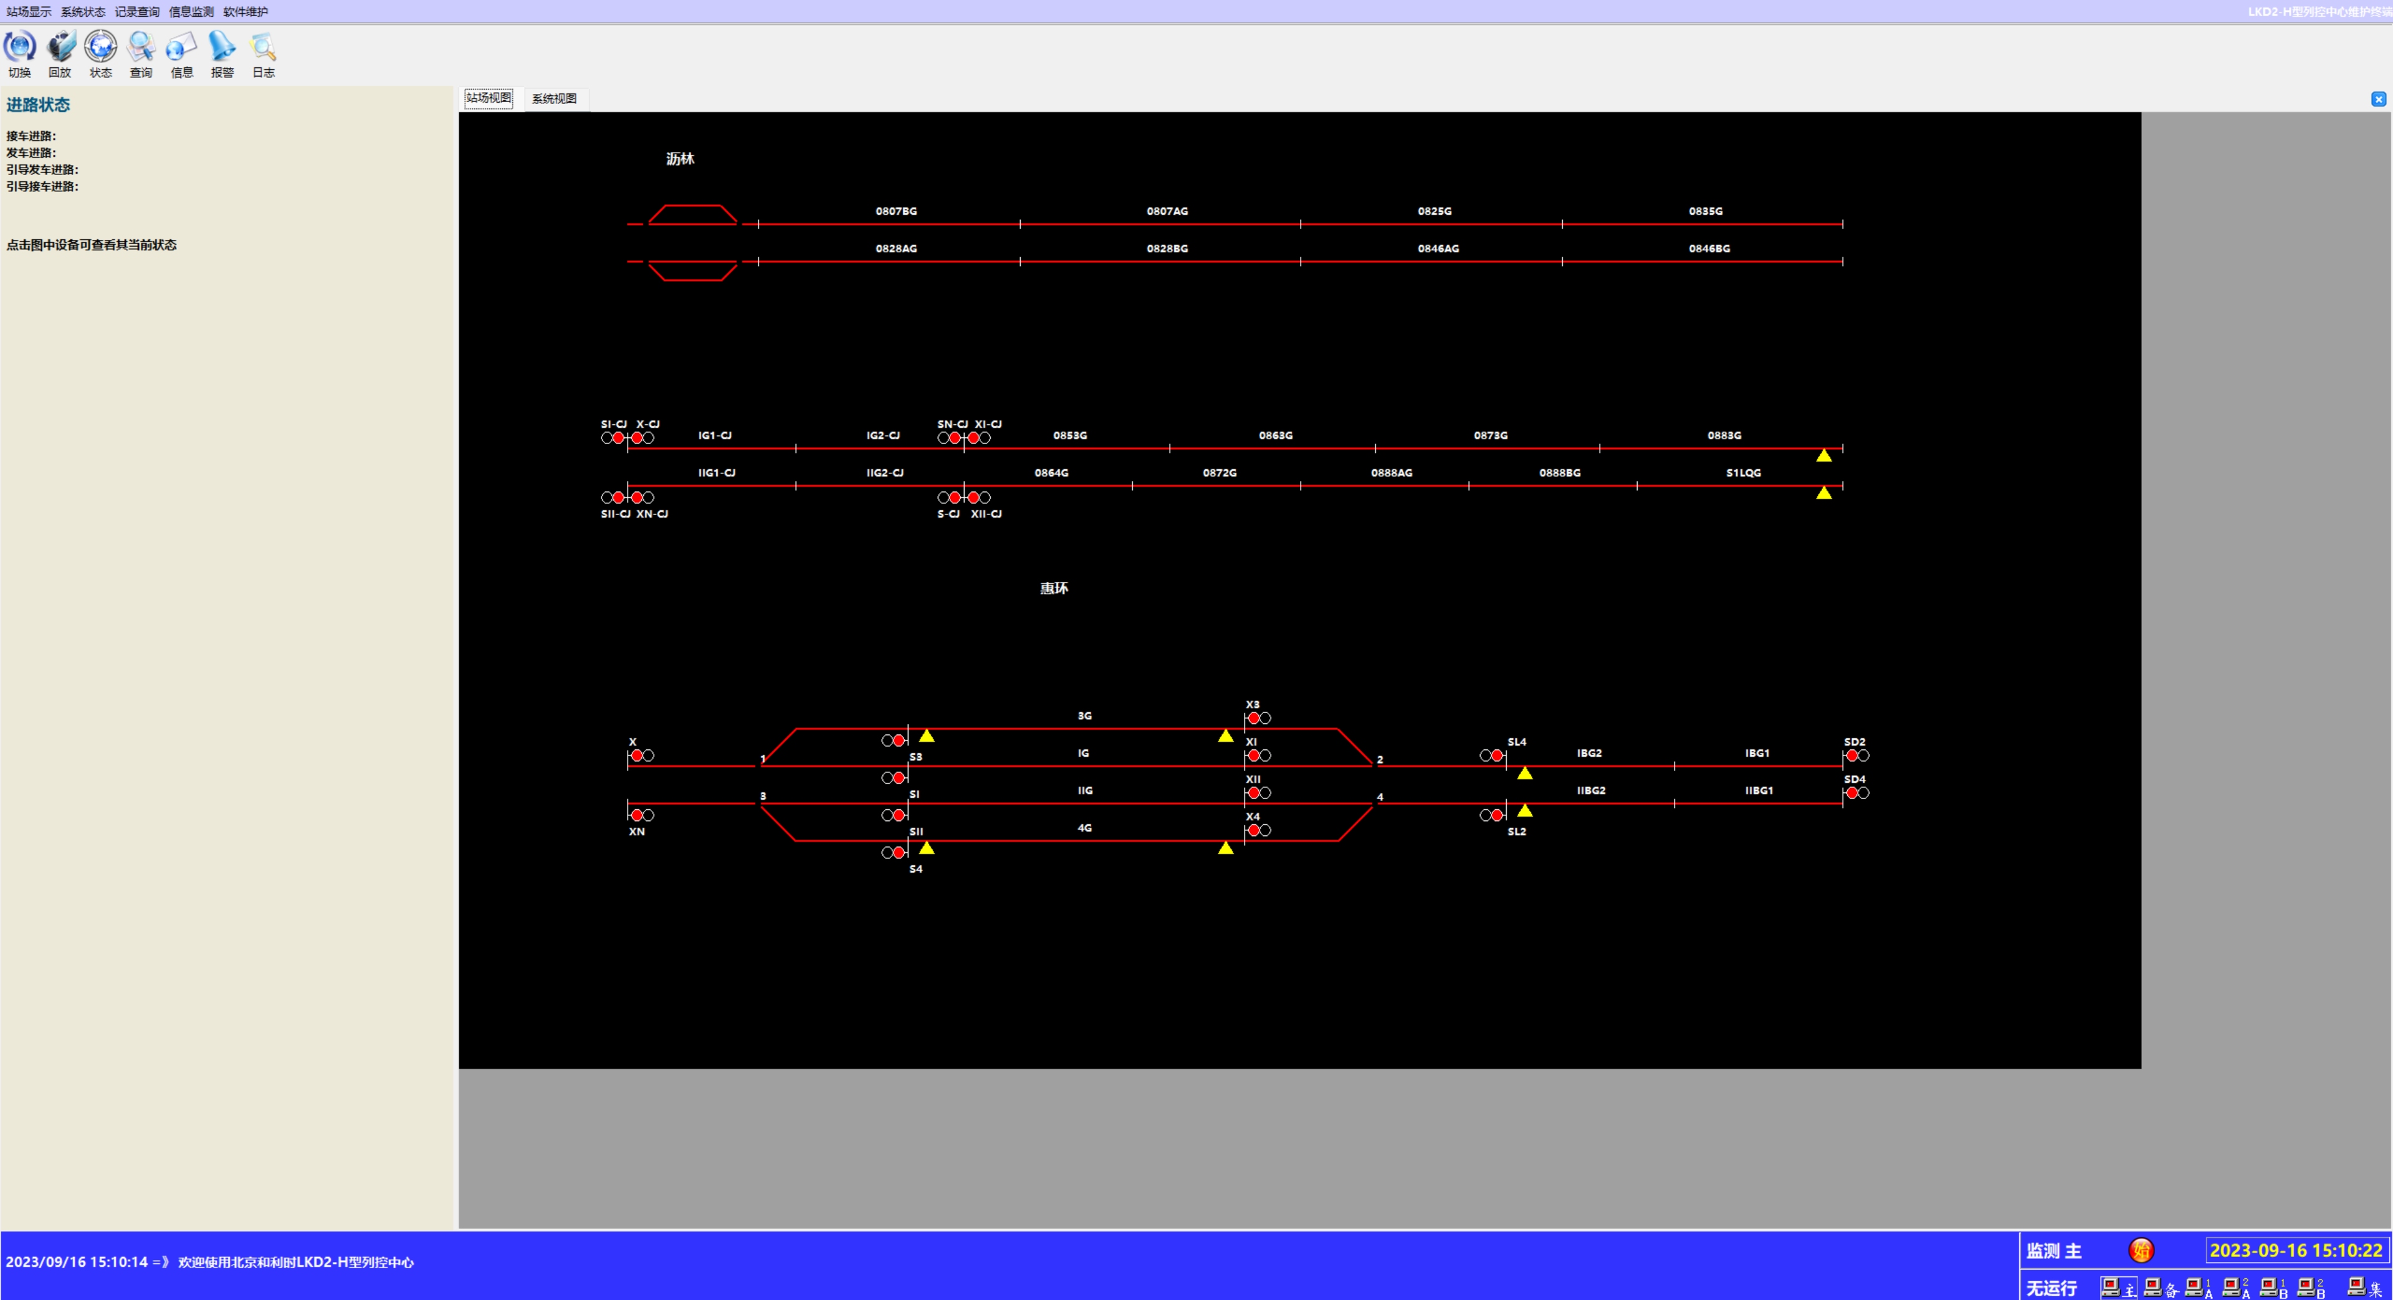This screenshot has height=1300, width=2393.
Task: Click the 1A computer status icon
Action: coord(2199,1287)
